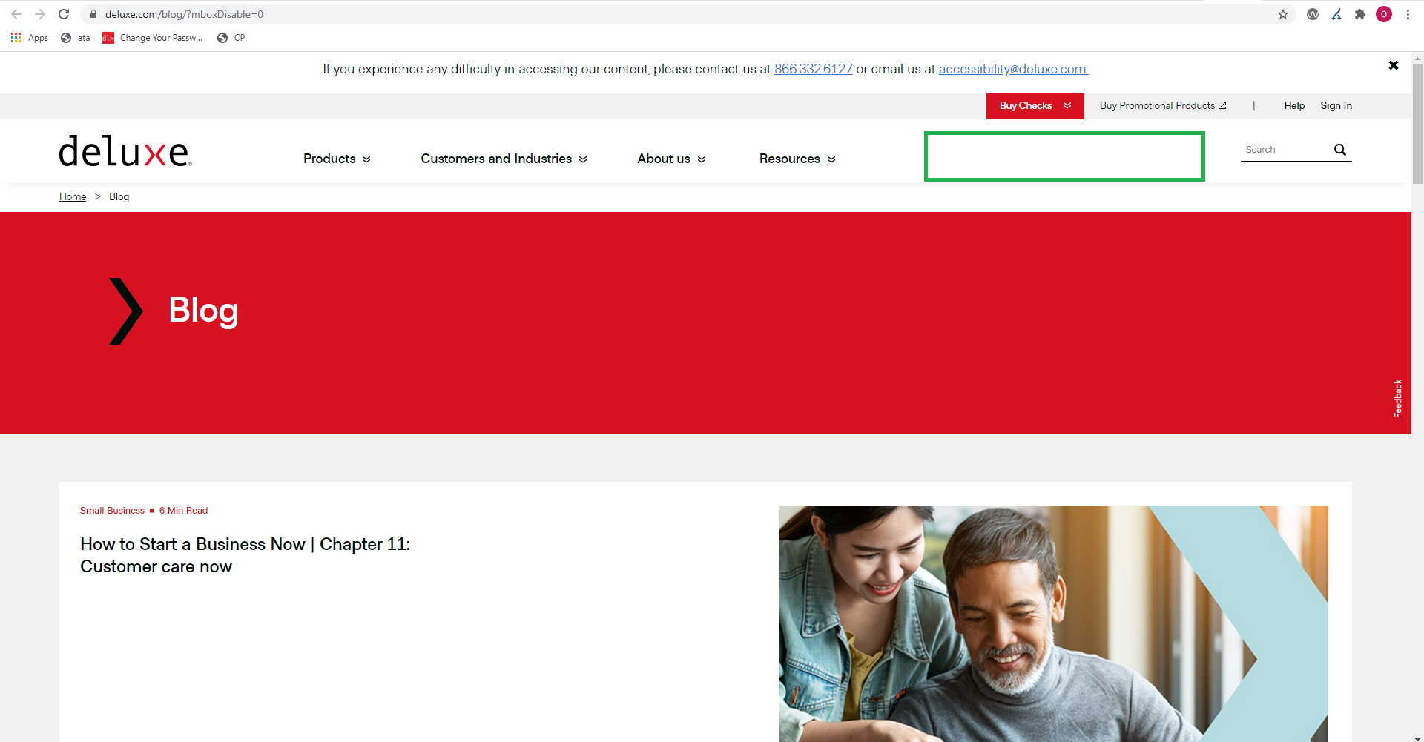The width and height of the screenshot is (1424, 742).
Task: Open the Help link
Action: 1294,106
